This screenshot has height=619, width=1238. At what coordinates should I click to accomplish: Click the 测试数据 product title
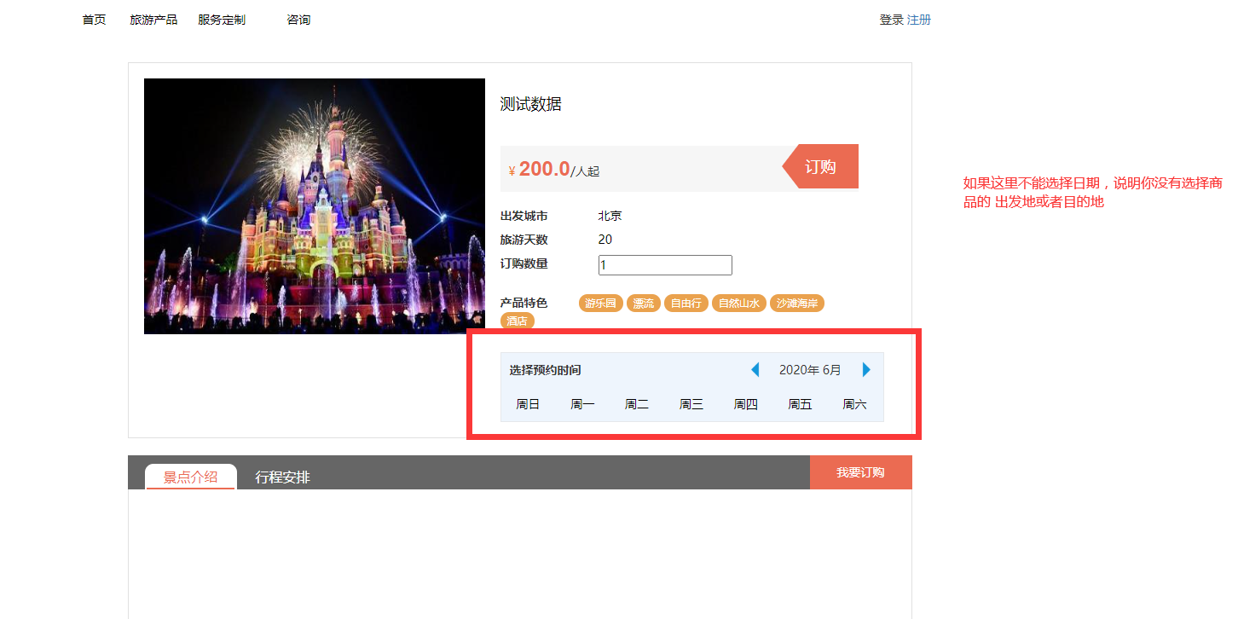530,104
